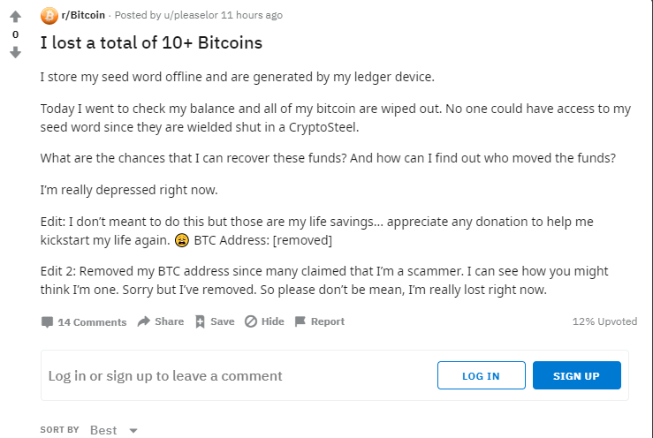
Task: Open the Sort By 'Best' dropdown
Action: click(103, 430)
